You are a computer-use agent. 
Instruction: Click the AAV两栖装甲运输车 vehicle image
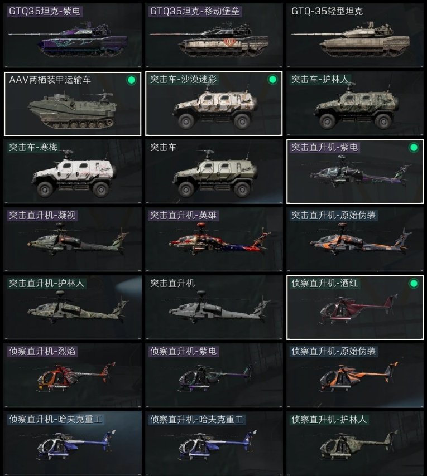pyautogui.click(x=73, y=110)
